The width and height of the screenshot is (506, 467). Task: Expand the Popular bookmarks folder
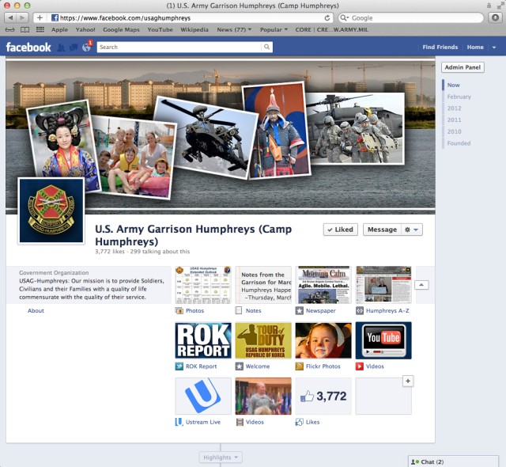tap(274, 30)
